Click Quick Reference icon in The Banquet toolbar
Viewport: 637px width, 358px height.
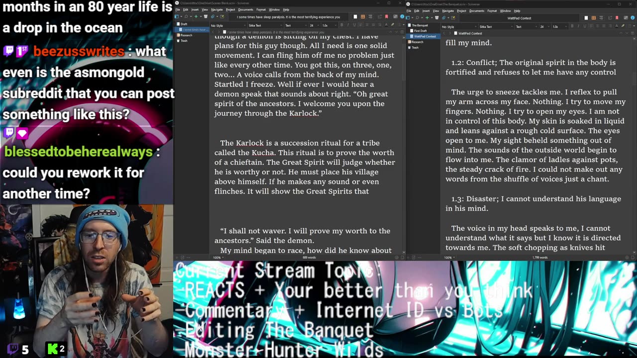click(453, 18)
